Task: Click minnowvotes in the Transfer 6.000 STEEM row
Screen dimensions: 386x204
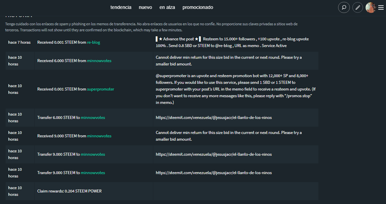Action: click(x=93, y=118)
